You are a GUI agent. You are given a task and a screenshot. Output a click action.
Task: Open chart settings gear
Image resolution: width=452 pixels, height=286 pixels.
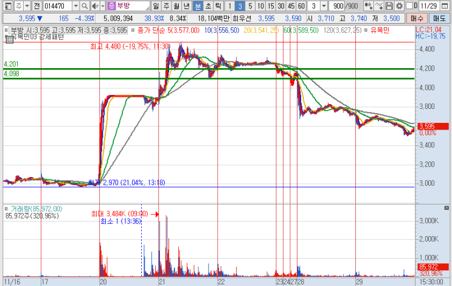(399, 5)
